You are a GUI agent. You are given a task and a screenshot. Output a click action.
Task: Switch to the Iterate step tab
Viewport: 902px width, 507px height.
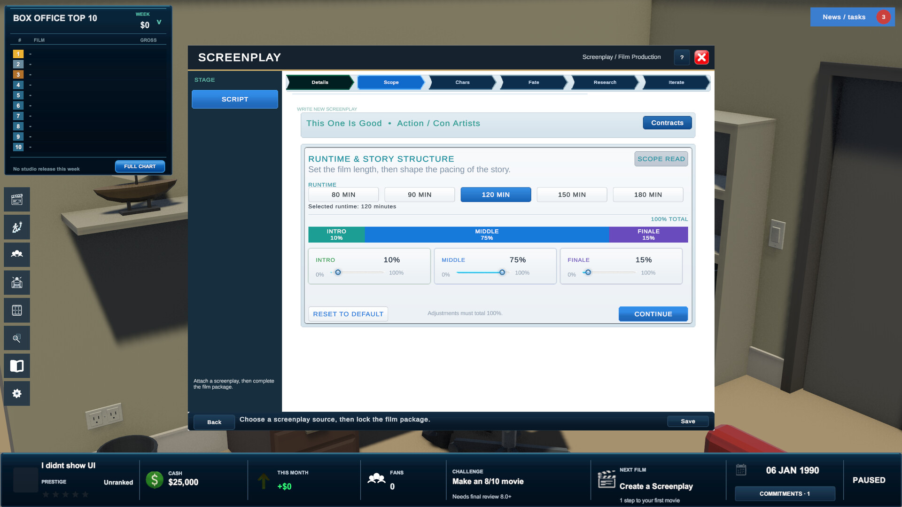point(676,82)
